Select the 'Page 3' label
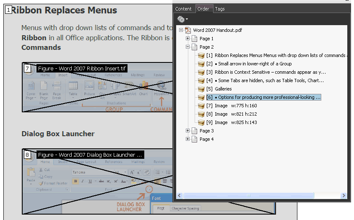 pyautogui.click(x=206, y=131)
